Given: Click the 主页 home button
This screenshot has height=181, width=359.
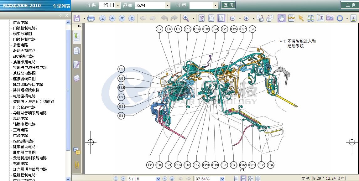Looking at the screenshot, I should point(349,5).
